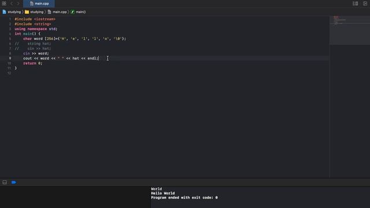The image size is (370, 208).
Task: Toggle the editor review split icon
Action: (x=355, y=3)
